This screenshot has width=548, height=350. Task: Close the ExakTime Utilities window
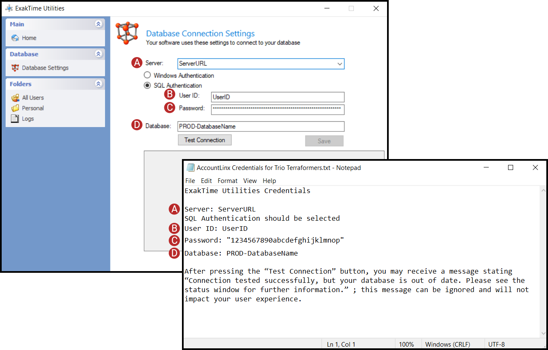(376, 8)
